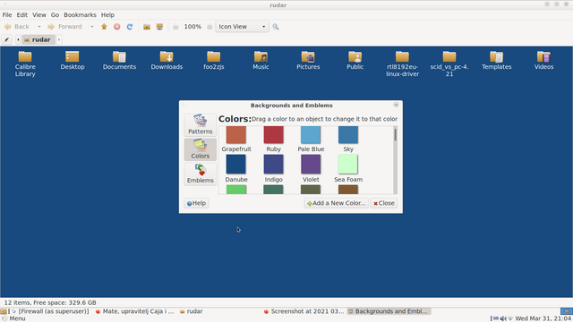Open the Icon View mode dropdown
The image size is (573, 322).
[x=242, y=27]
